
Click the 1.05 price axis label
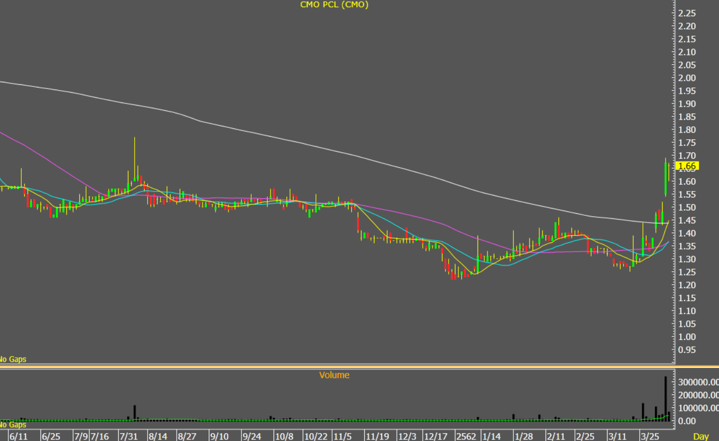click(x=686, y=324)
